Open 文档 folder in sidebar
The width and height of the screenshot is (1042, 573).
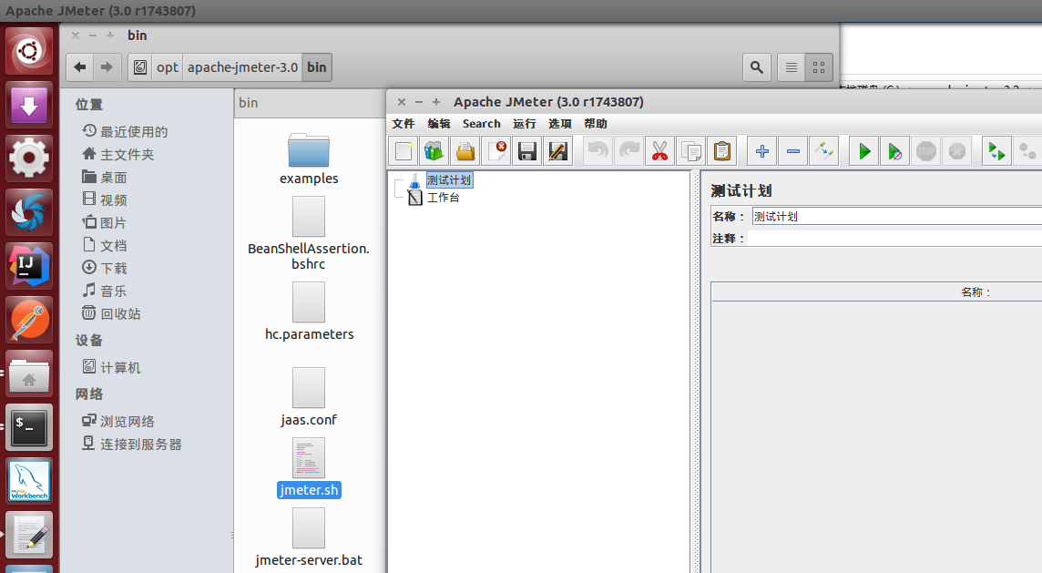tap(105, 245)
